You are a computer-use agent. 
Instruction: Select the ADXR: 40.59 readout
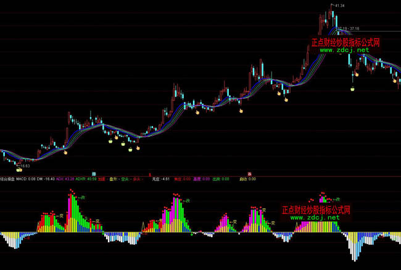[86, 179]
